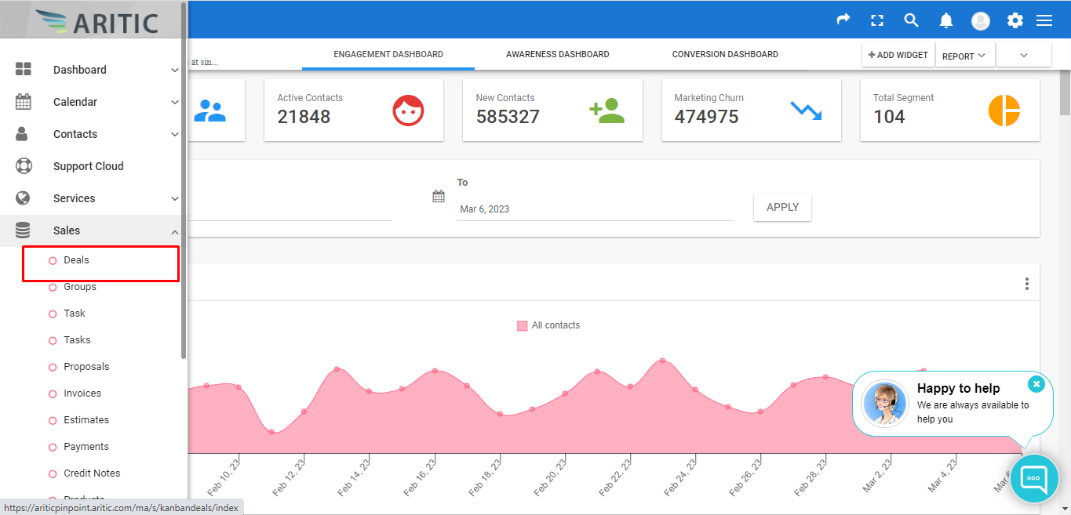The height and width of the screenshot is (515, 1071).
Task: Click Total Segment count 104
Action: [889, 117]
